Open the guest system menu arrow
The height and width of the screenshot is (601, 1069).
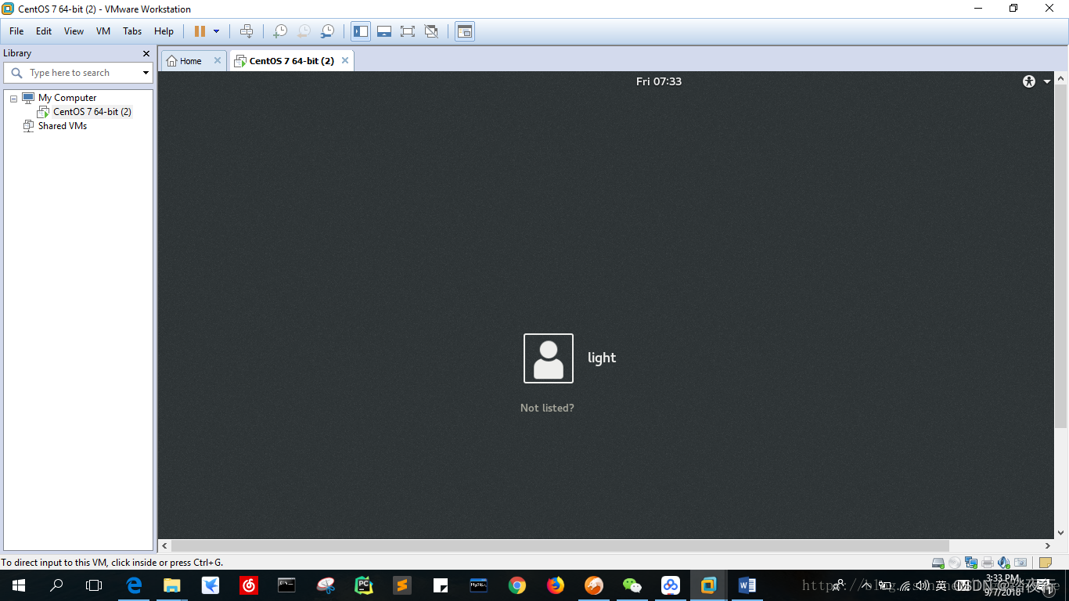pos(1047,81)
